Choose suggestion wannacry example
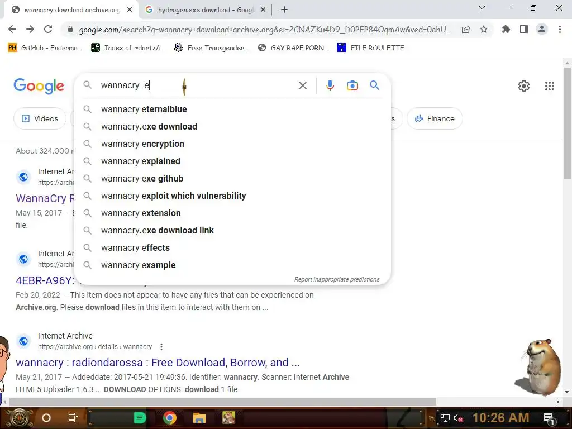 tap(232, 265)
